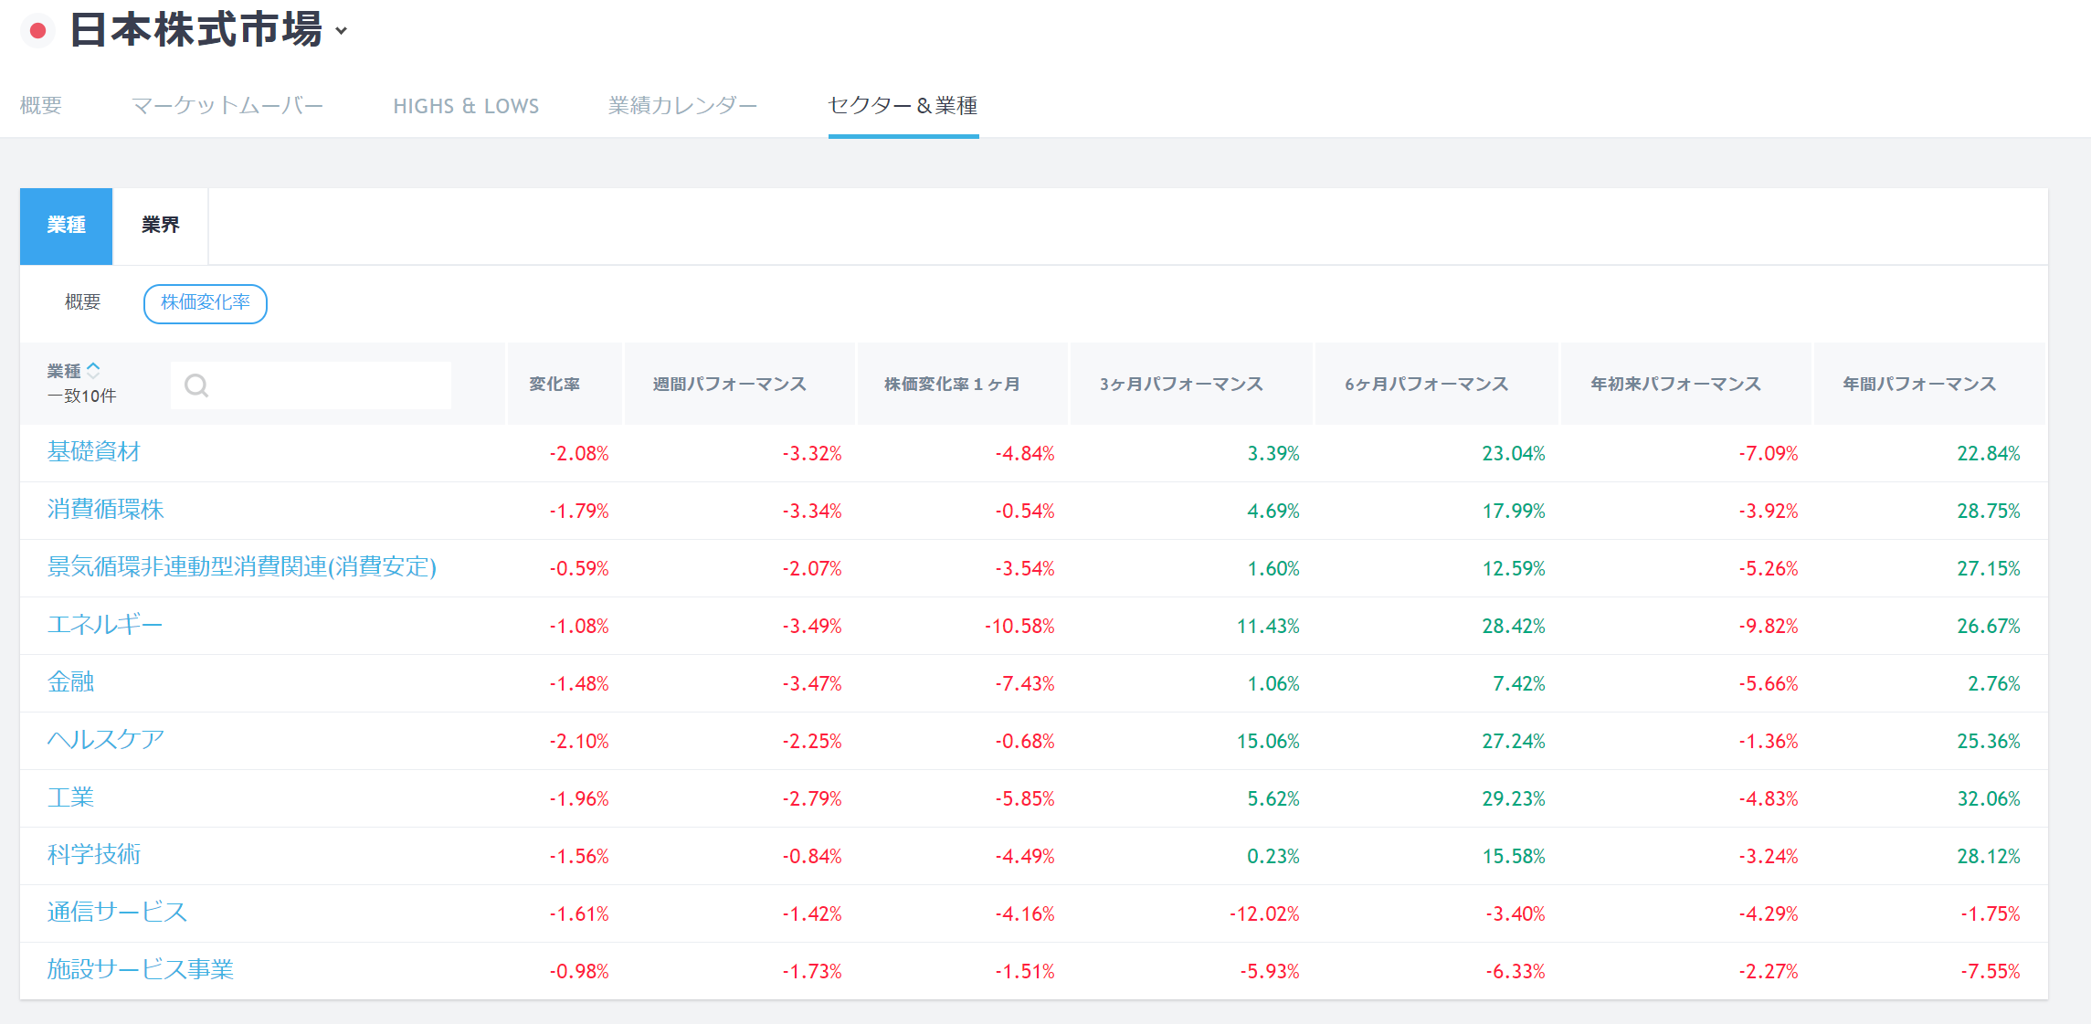
Task: Click エネルギー year-to-date value -9.82%
Action: pos(1769,627)
